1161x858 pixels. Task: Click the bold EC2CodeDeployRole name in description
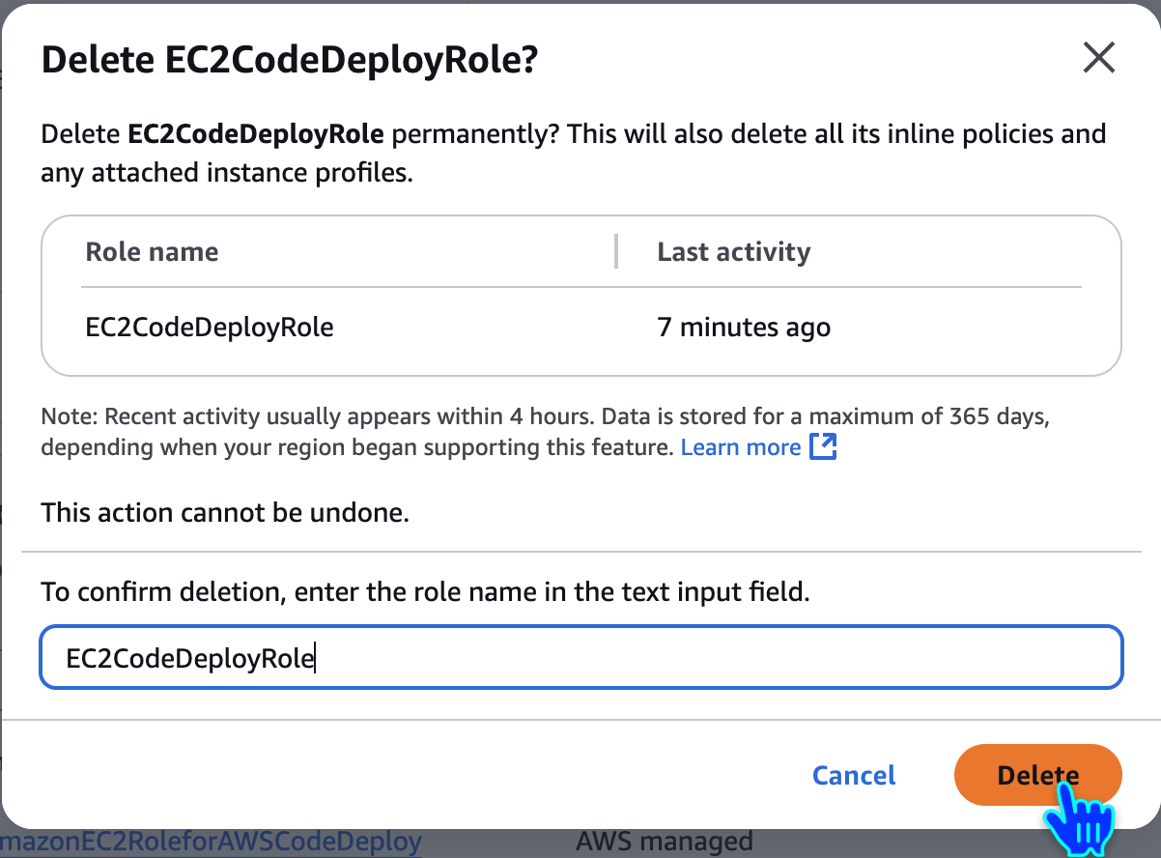click(256, 133)
